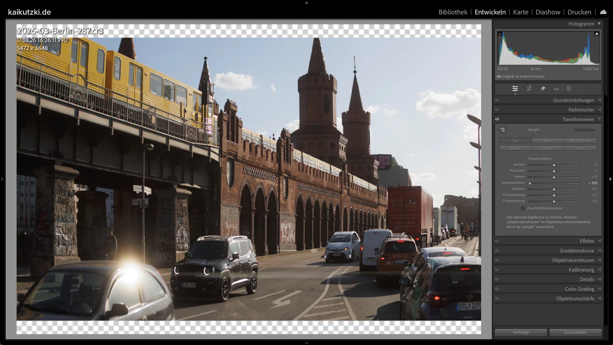
Task: Collapse the Histogramm panel
Action: coord(599,24)
